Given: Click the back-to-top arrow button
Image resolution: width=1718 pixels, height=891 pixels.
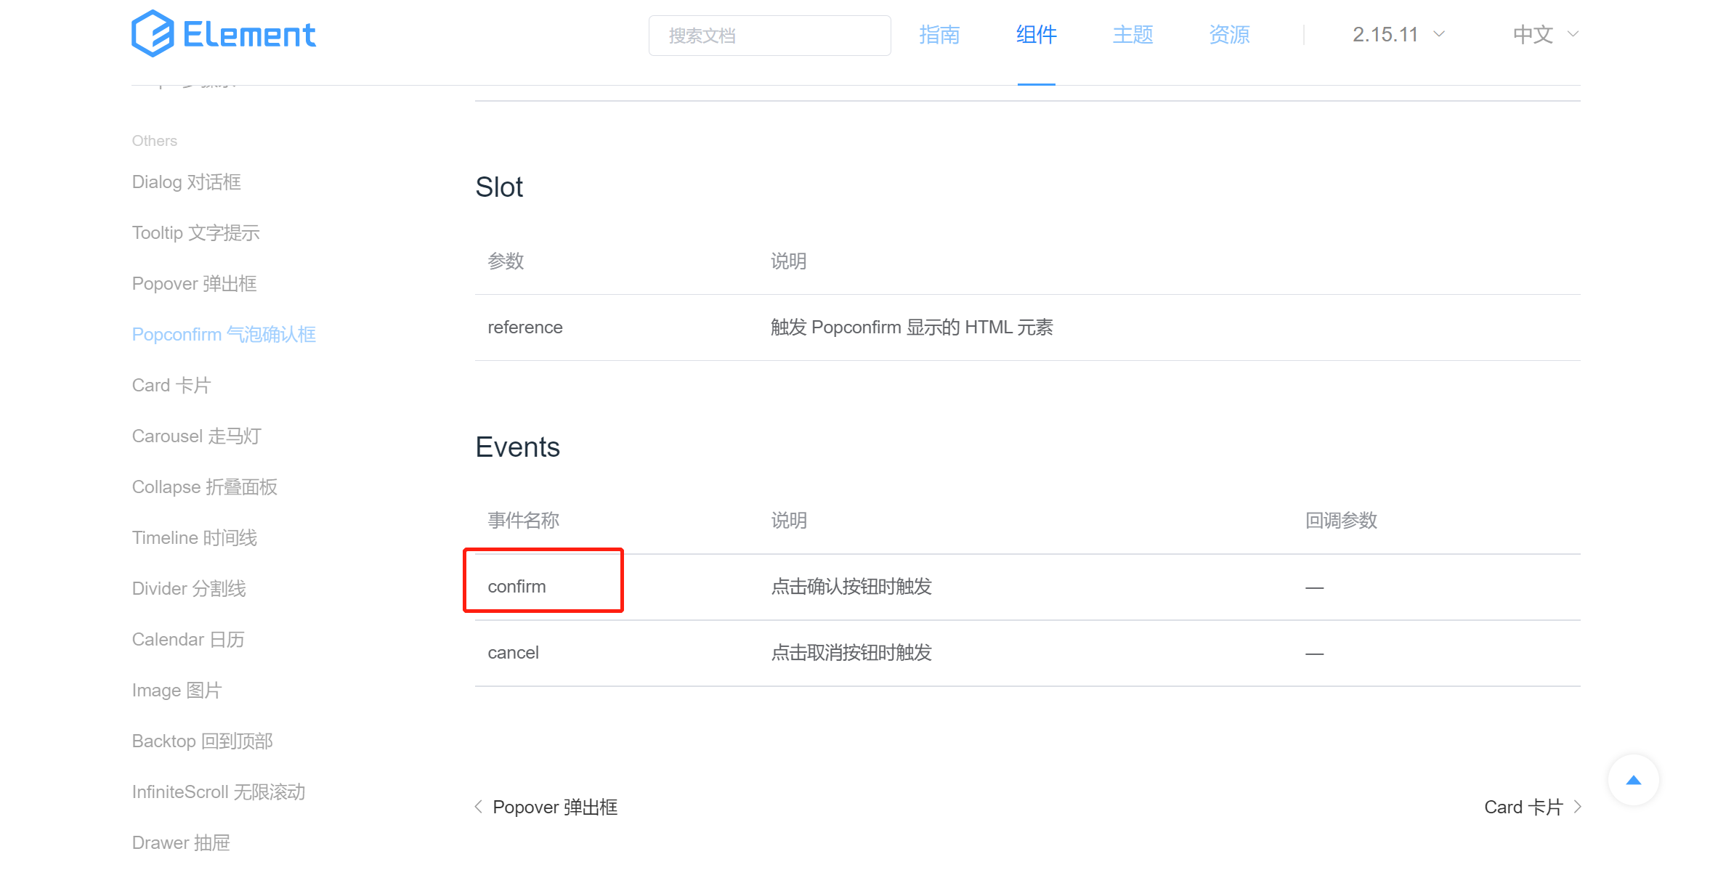Looking at the screenshot, I should (x=1633, y=781).
